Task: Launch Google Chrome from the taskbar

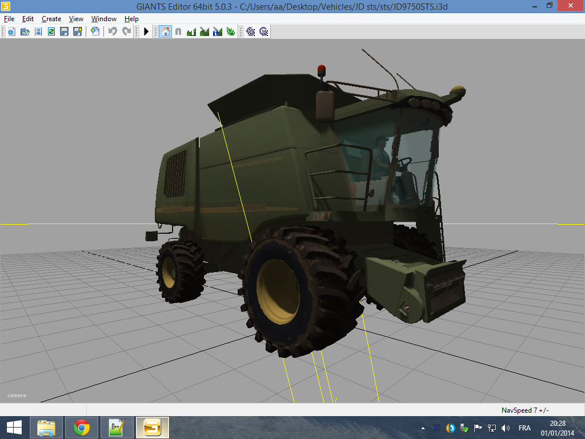Action: (x=82, y=428)
